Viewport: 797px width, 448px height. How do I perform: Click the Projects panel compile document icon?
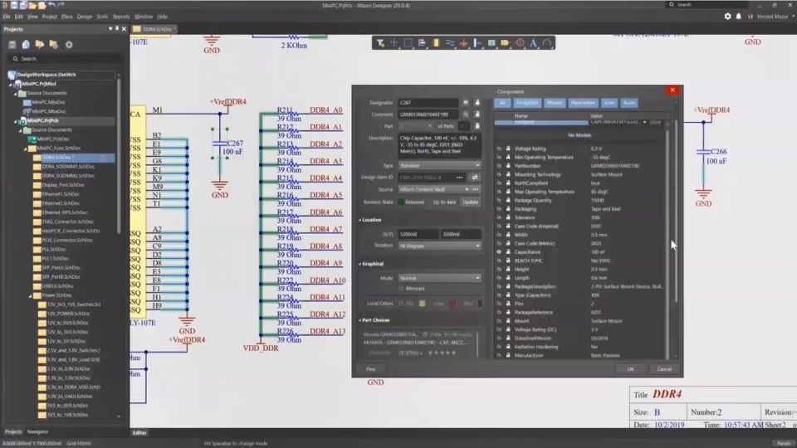click(x=26, y=45)
